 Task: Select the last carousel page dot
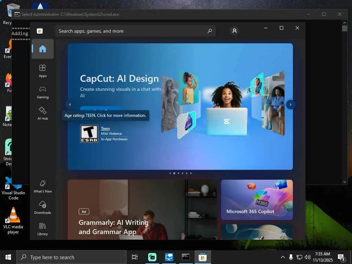click(190, 173)
